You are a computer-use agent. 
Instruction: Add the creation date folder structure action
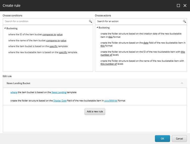[x=141, y=35]
